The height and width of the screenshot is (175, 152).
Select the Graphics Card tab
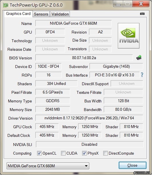pyautogui.click(x=18, y=13)
